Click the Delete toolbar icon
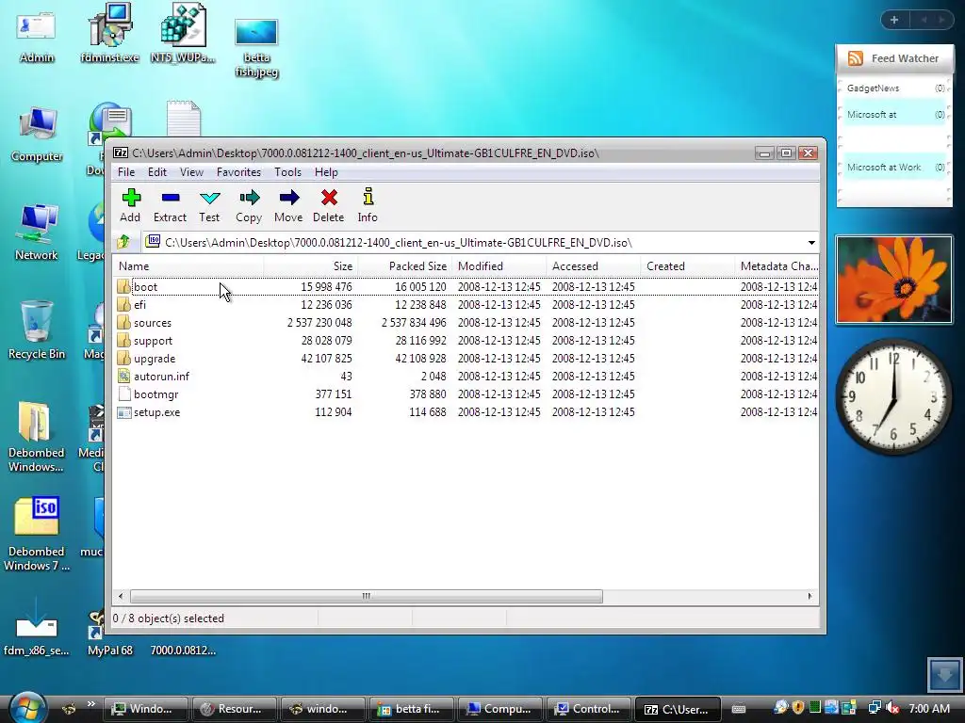This screenshot has height=723, width=965. pos(329,198)
